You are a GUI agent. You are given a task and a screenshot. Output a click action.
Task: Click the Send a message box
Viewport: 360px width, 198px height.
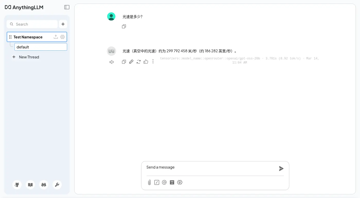pyautogui.click(x=211, y=168)
